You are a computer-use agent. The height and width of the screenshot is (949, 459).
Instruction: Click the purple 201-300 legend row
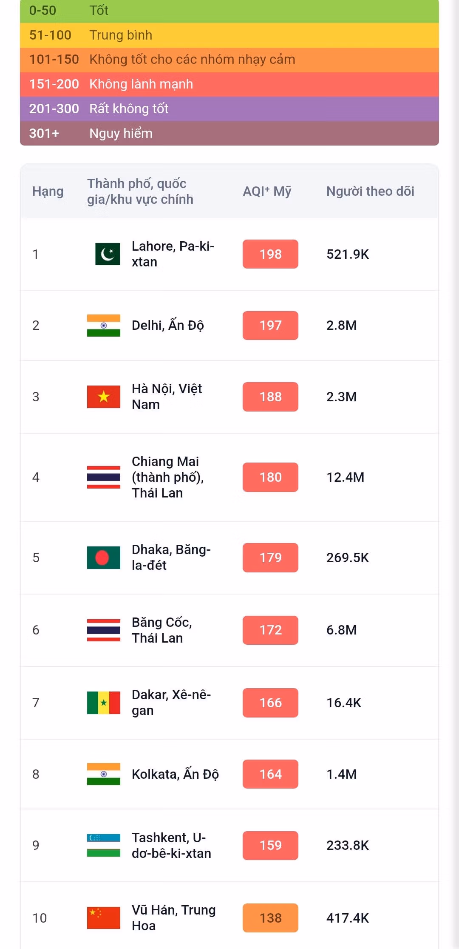[x=229, y=109]
